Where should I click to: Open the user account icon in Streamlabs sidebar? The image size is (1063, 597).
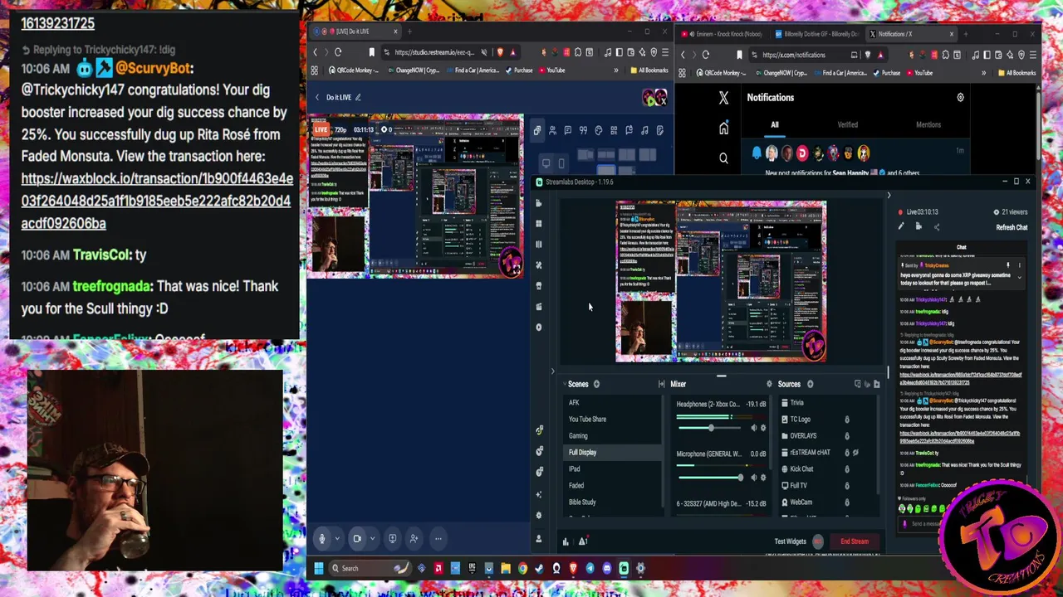[x=538, y=540]
